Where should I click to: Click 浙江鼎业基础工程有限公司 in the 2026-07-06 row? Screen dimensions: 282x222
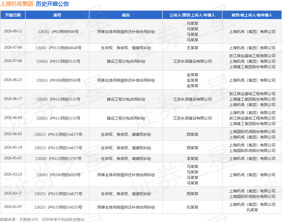252,56
